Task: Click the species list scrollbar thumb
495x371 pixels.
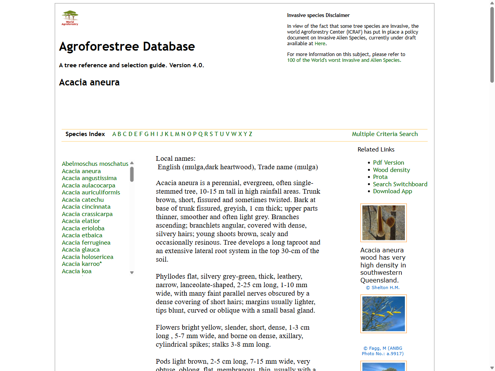Action: coord(132,174)
